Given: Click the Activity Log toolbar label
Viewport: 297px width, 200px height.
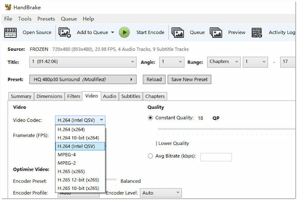Looking at the screenshot, I should point(282,32).
